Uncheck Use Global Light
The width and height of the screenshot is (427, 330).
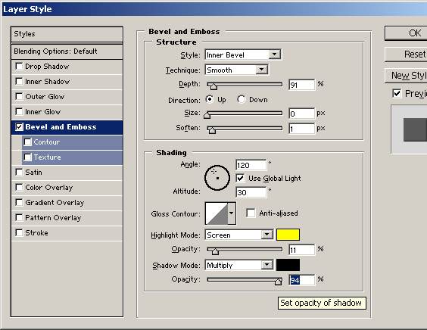click(240, 179)
